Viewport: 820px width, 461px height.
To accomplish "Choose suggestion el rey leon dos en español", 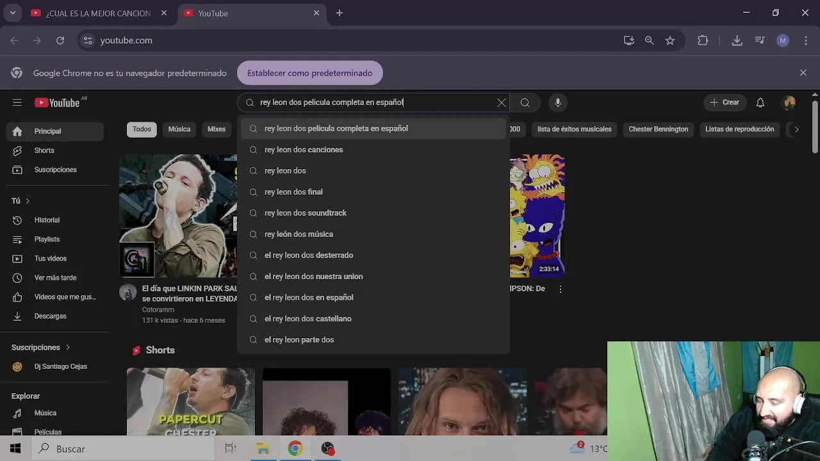I will [x=373, y=298].
